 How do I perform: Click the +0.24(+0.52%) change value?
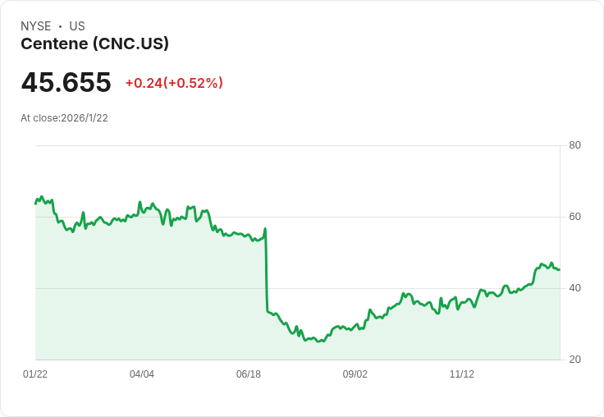[x=174, y=83]
